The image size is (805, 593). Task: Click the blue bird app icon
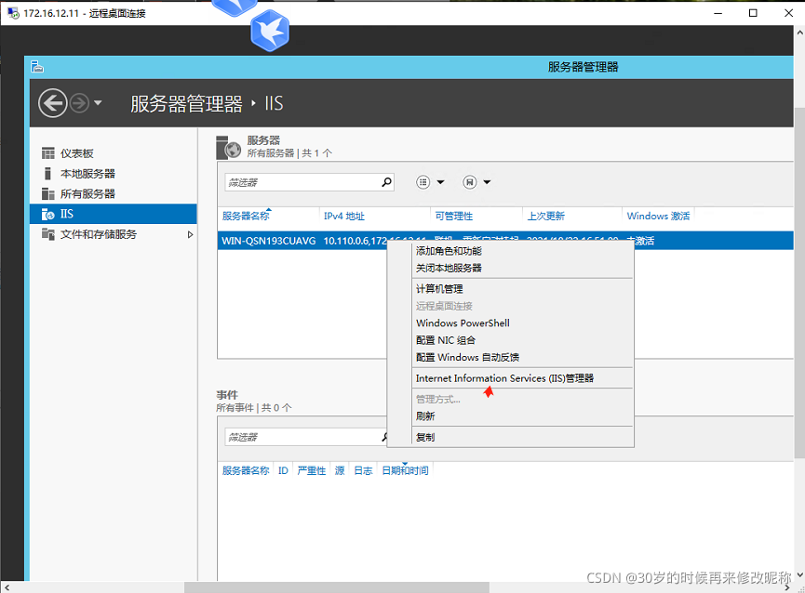pos(270,31)
